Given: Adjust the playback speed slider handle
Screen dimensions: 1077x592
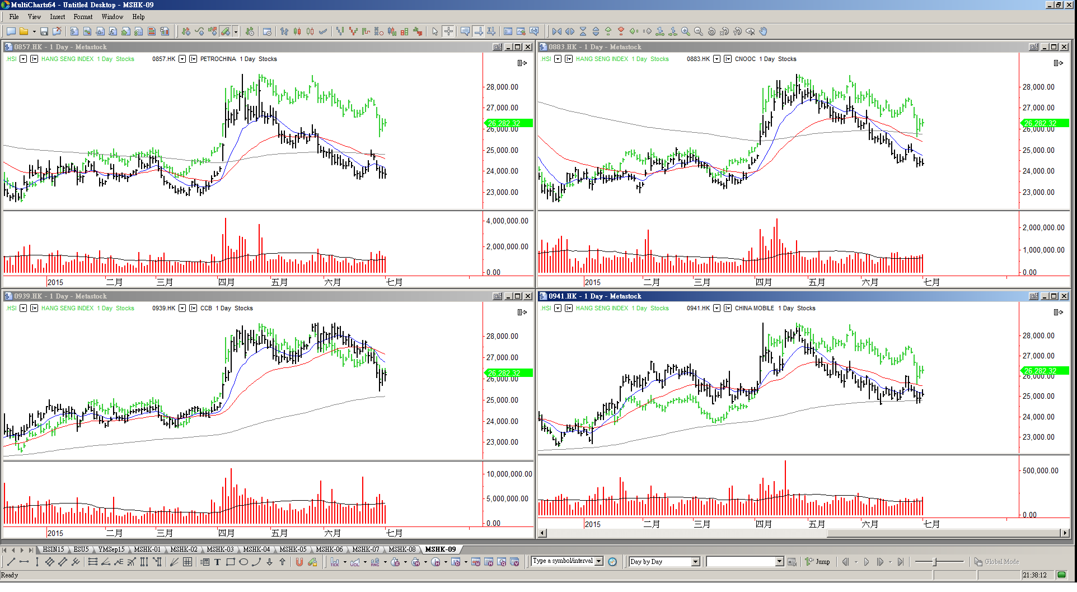Looking at the screenshot, I should [x=935, y=562].
